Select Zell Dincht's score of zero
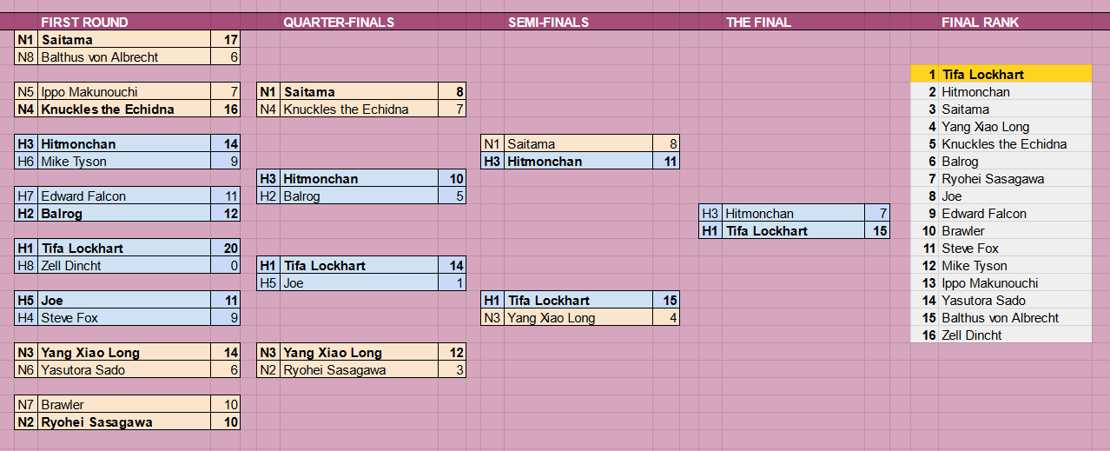 pos(225,266)
